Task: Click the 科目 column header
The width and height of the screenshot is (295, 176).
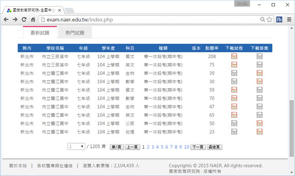Action: point(130,48)
